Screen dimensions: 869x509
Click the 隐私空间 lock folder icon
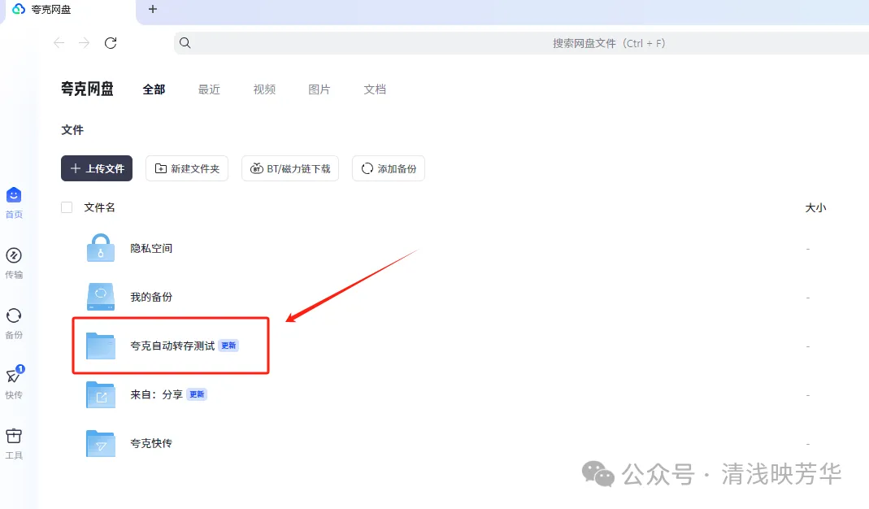(100, 248)
